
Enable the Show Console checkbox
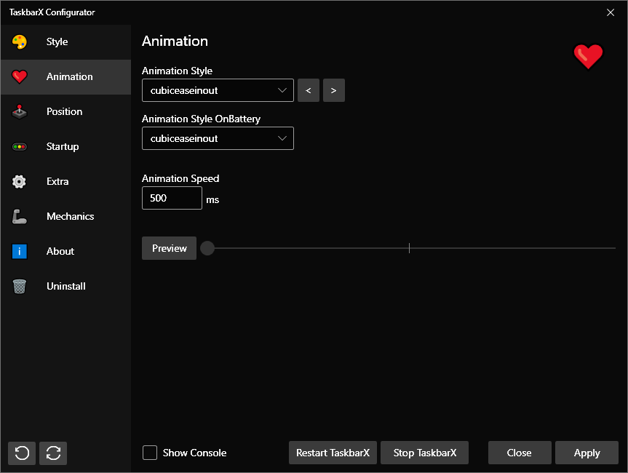(x=150, y=453)
